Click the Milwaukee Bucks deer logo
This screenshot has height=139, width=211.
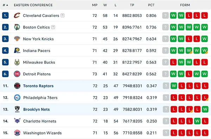click(17, 62)
